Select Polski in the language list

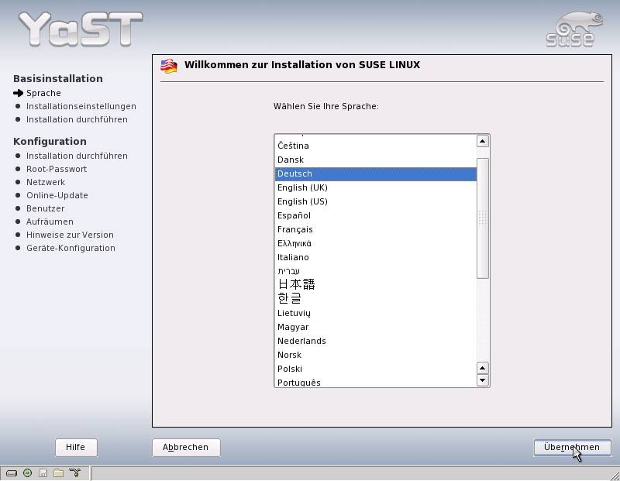point(376,369)
